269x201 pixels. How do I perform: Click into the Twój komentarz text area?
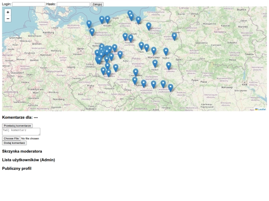[x=21, y=132]
